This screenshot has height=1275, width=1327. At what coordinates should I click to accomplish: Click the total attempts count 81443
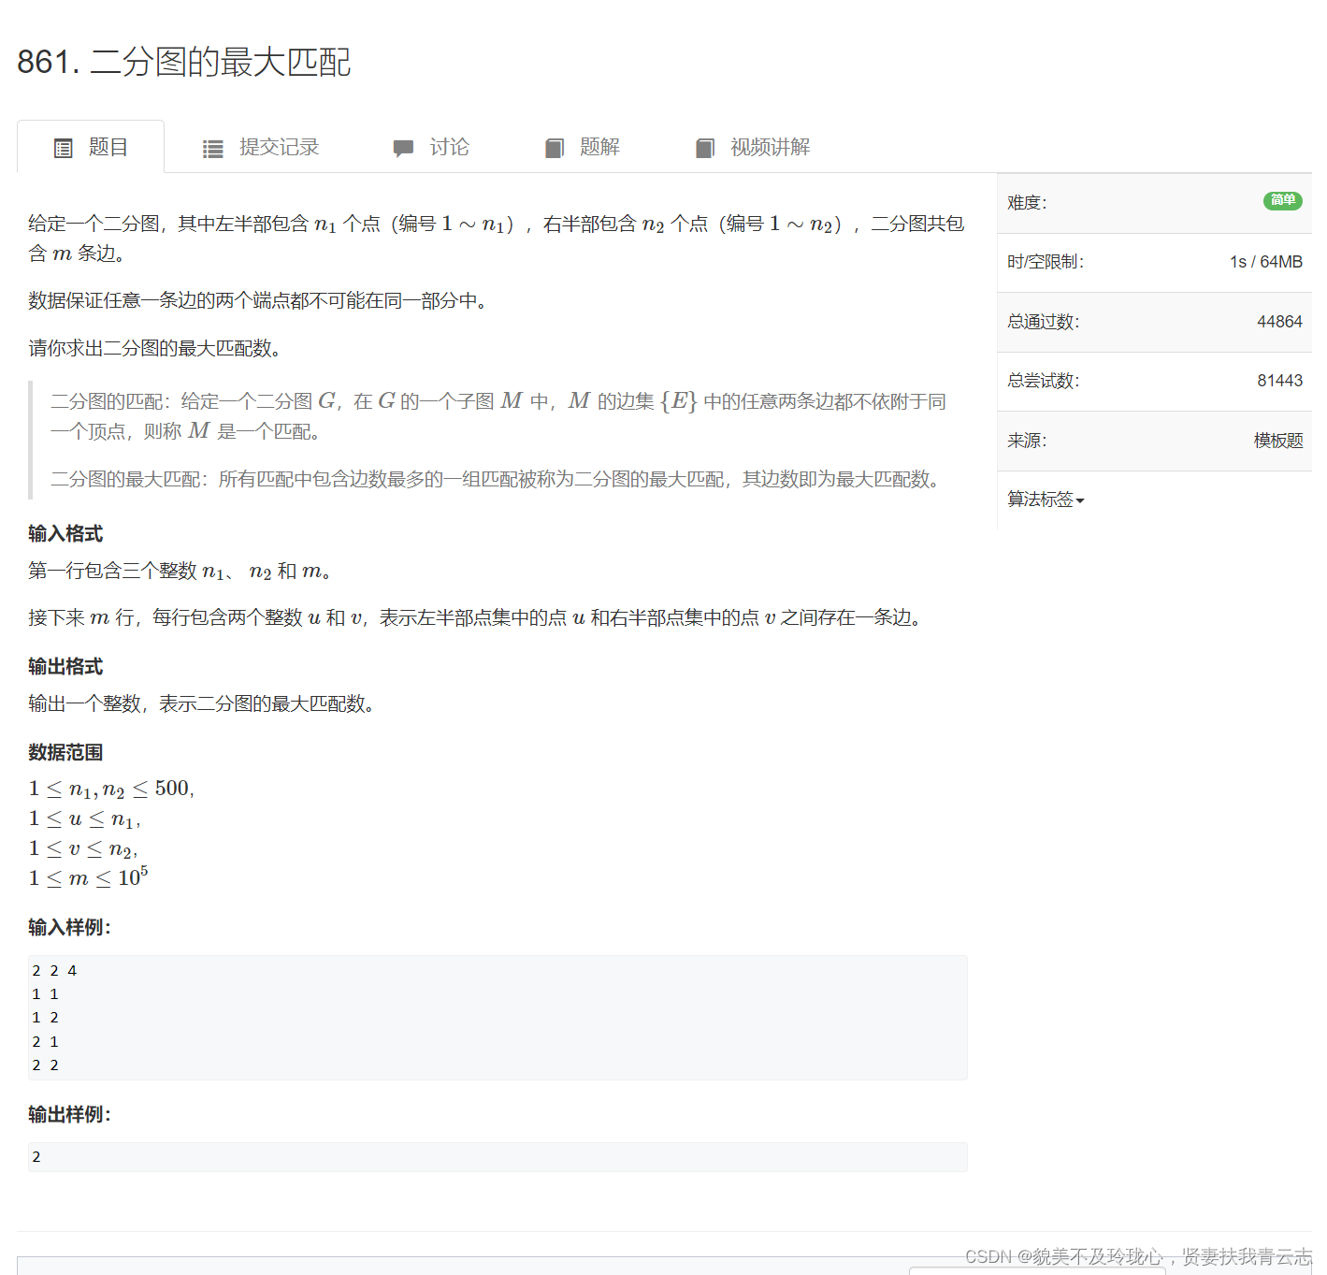pos(1279,381)
